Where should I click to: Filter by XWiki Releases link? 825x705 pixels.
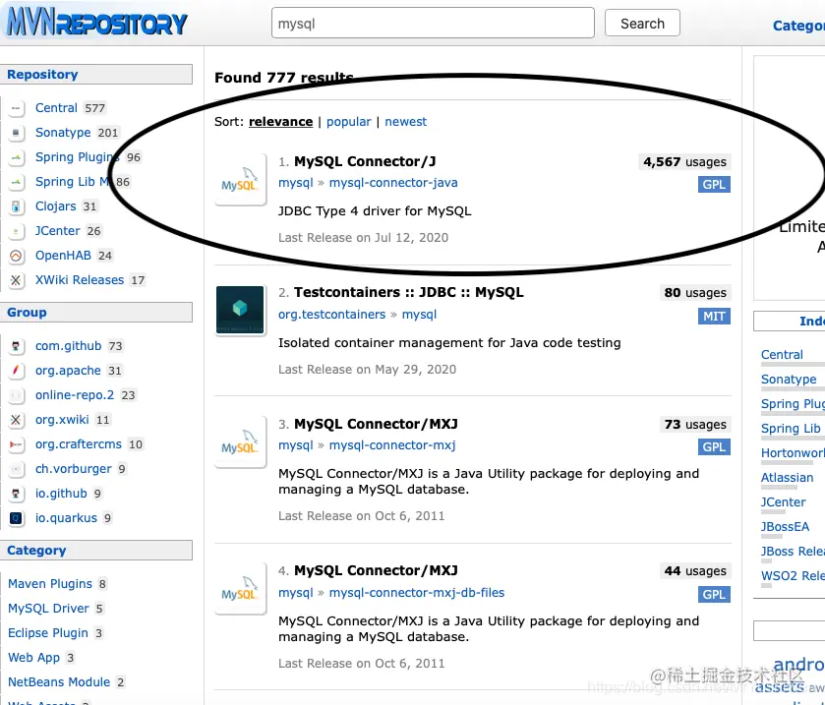80,280
